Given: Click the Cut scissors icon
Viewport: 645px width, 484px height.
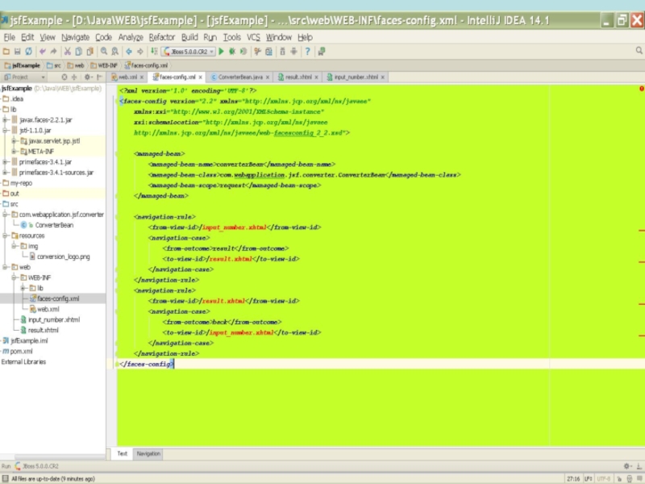Looking at the screenshot, I should tap(68, 52).
